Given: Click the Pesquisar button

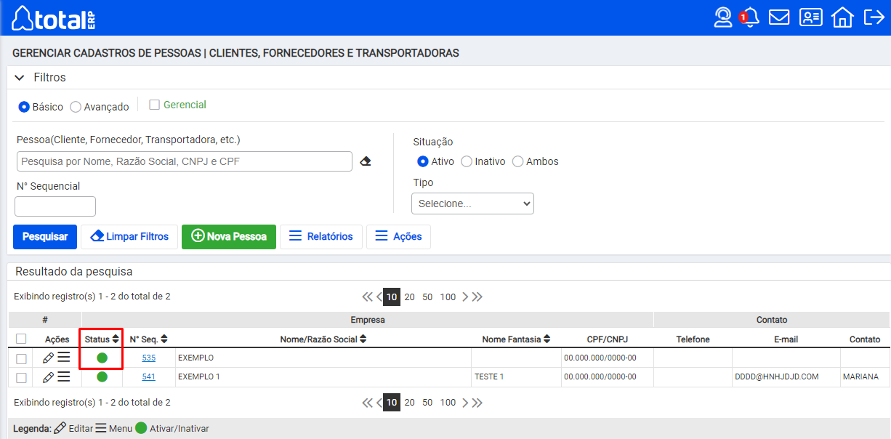Looking at the screenshot, I should tap(45, 236).
